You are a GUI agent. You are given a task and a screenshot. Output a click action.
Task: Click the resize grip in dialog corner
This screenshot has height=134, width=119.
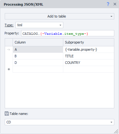coord(116,131)
